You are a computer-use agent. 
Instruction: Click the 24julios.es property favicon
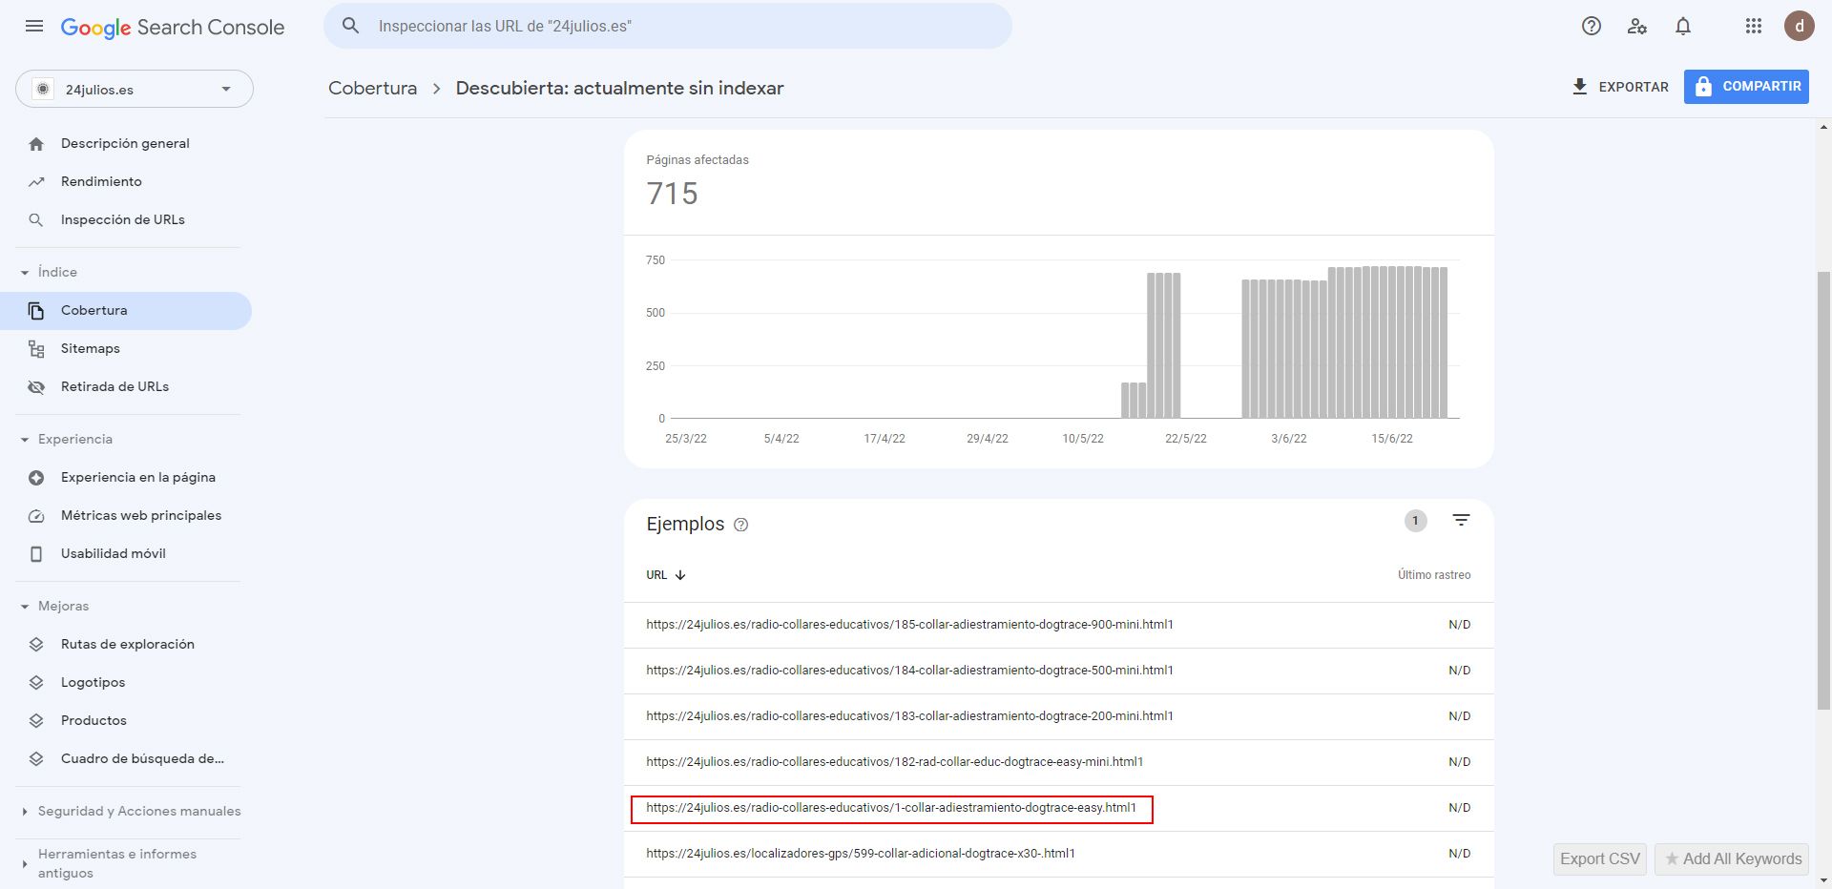pyautogui.click(x=43, y=89)
